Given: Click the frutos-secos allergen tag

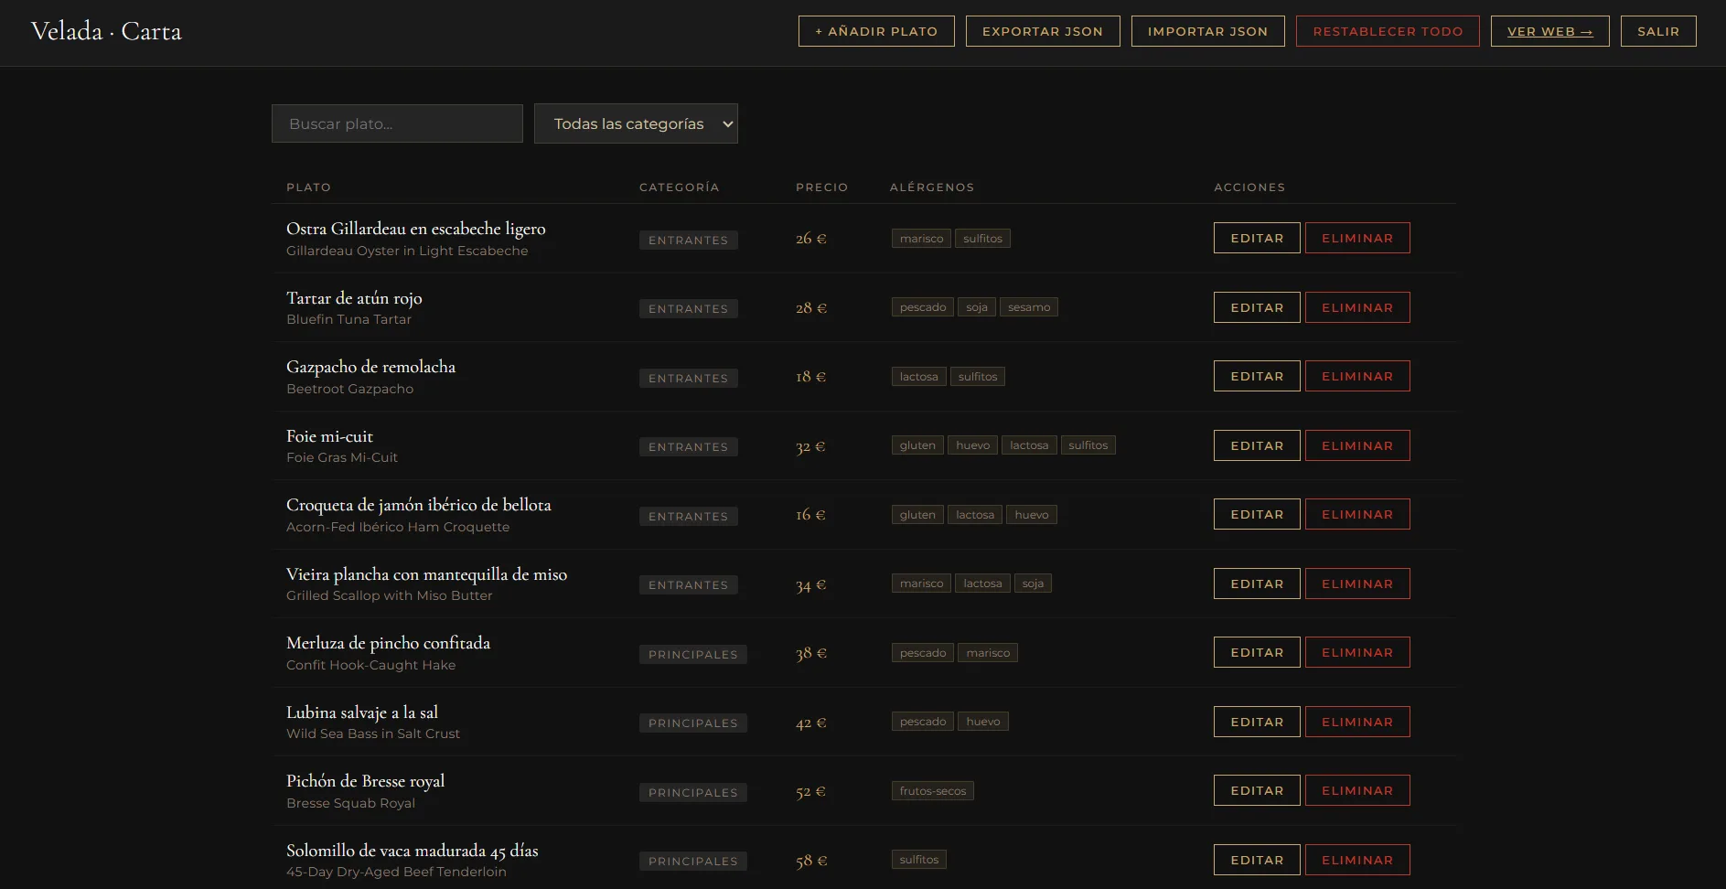Looking at the screenshot, I should tap(932, 790).
